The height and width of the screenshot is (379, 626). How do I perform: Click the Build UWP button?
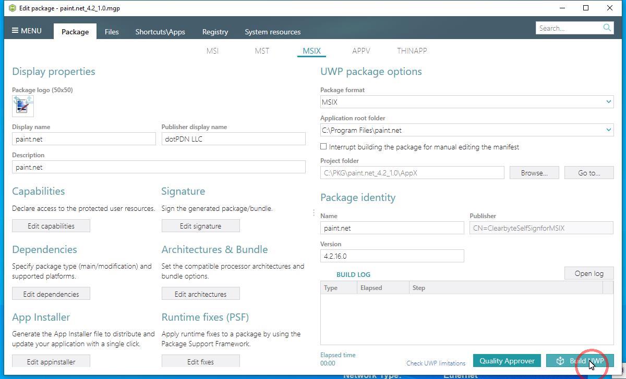click(580, 361)
